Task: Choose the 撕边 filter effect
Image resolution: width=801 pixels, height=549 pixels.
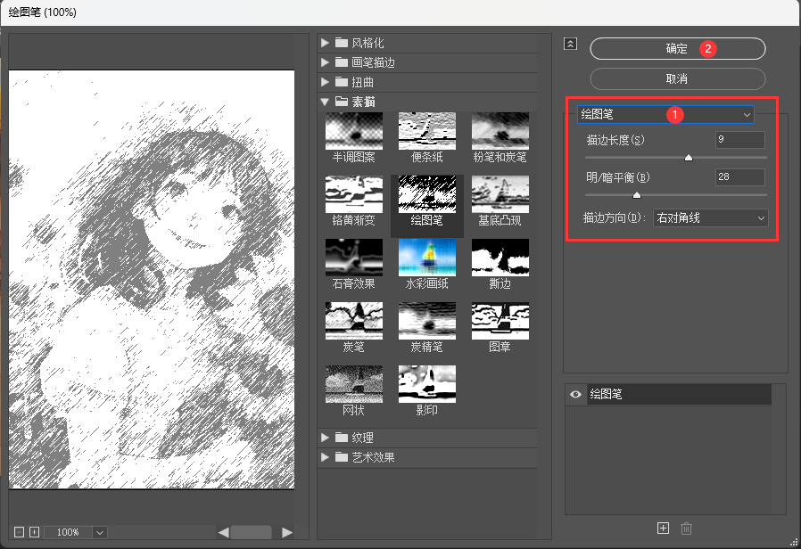Action: (x=500, y=258)
